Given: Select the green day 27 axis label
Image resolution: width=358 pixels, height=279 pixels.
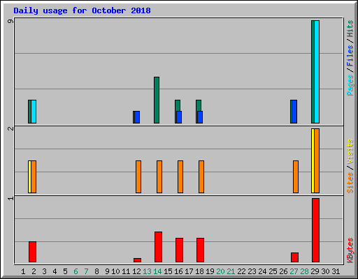Looking at the screenshot, I should click(x=294, y=271).
